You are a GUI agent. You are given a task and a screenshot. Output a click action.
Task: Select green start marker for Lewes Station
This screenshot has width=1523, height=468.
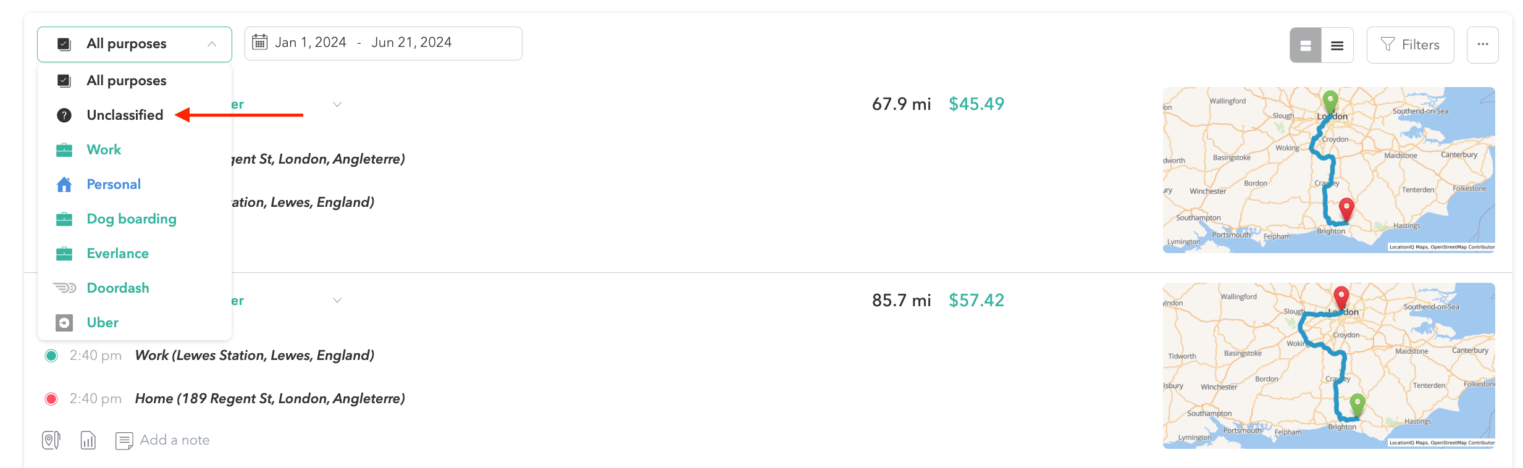[51, 356]
